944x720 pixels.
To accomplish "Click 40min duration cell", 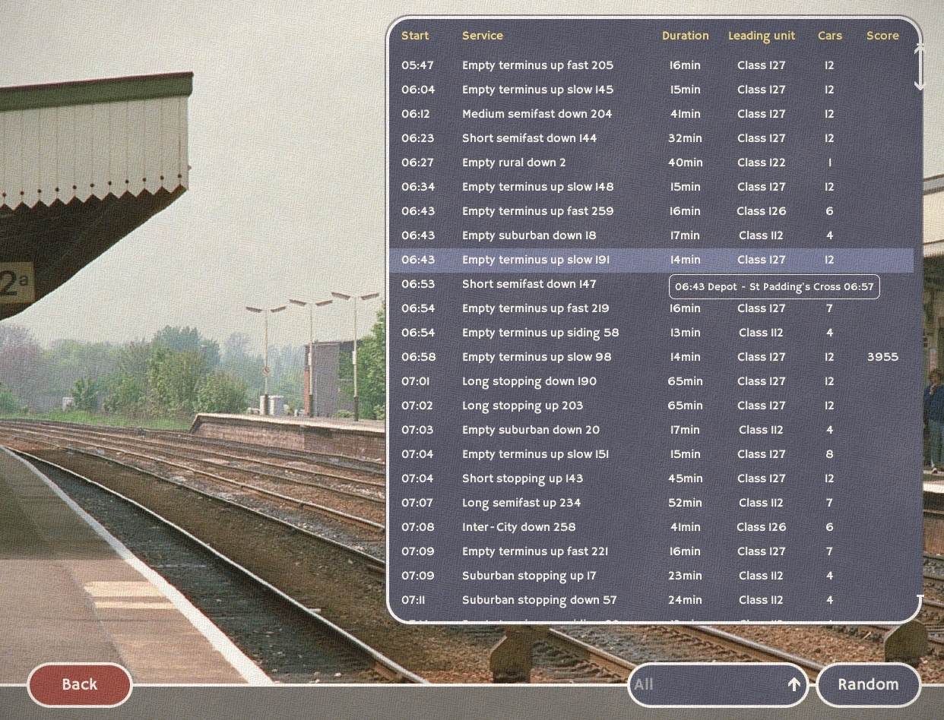I will [686, 163].
